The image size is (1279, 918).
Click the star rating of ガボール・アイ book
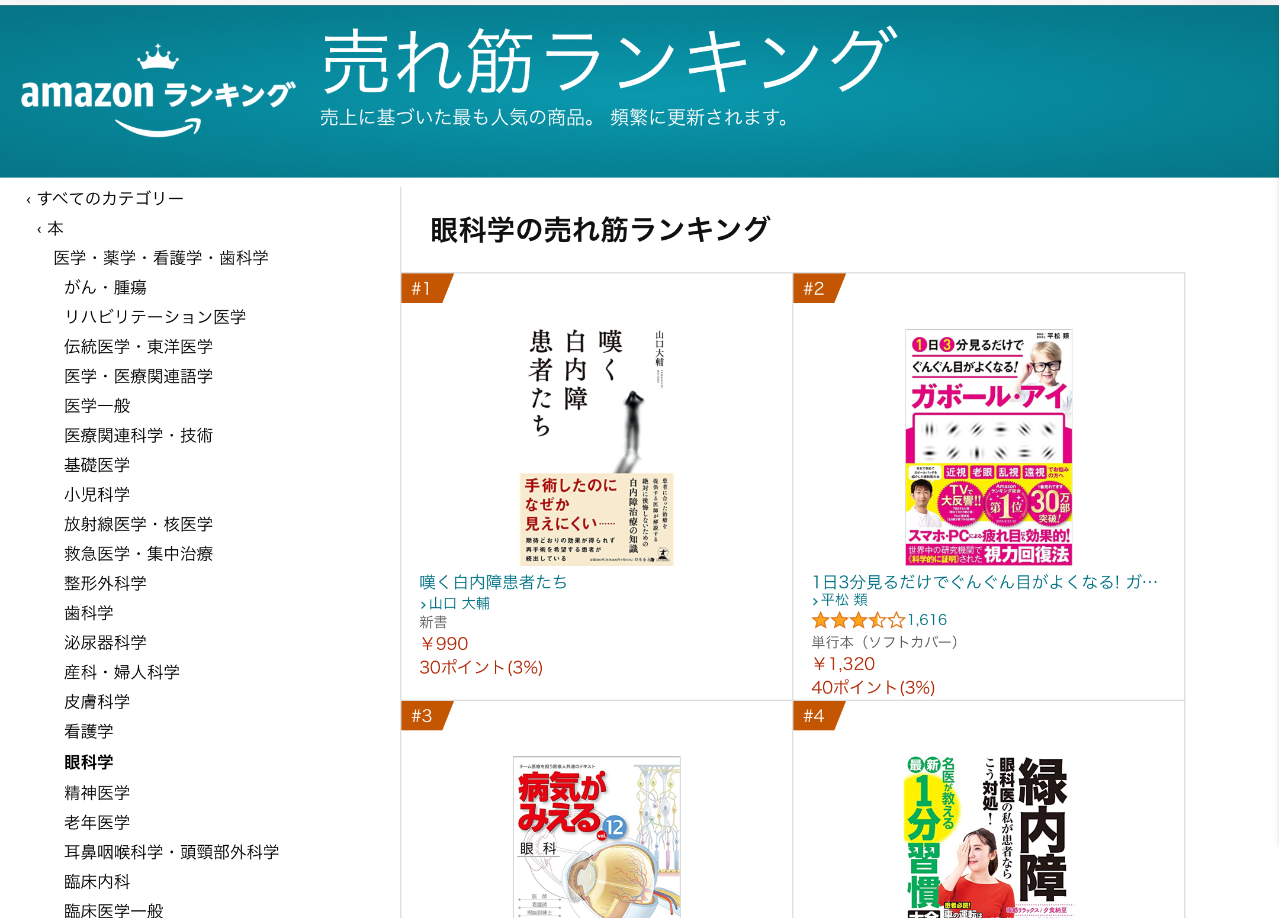[x=858, y=620]
